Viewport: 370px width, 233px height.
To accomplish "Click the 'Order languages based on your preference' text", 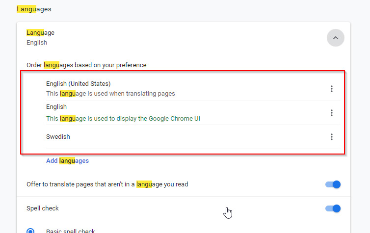I will [x=86, y=65].
